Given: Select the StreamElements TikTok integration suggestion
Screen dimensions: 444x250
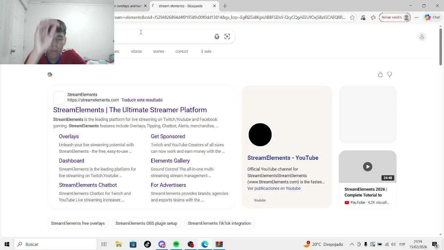Looking at the screenshot, I should pyautogui.click(x=219, y=223).
